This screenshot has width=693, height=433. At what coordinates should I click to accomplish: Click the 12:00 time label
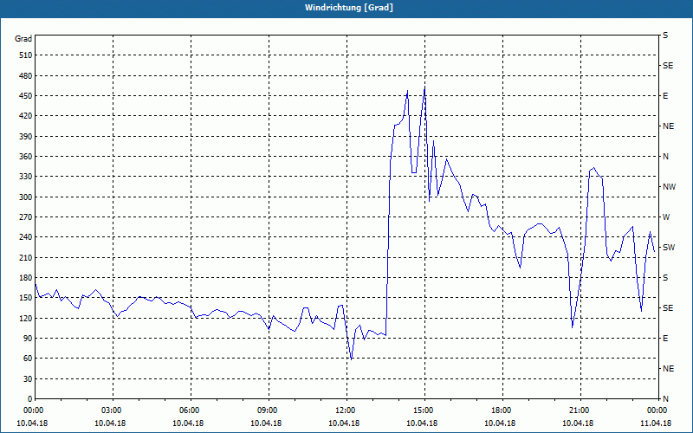(x=344, y=410)
